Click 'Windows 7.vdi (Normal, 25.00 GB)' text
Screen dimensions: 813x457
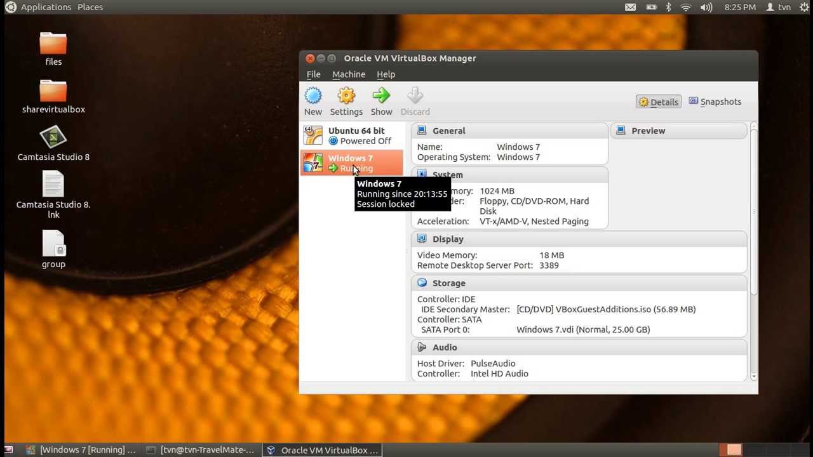(583, 329)
